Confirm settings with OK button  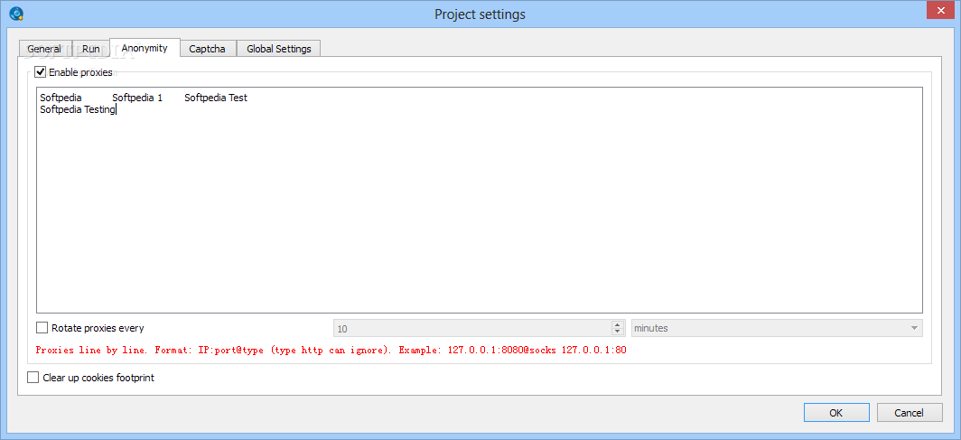(836, 412)
